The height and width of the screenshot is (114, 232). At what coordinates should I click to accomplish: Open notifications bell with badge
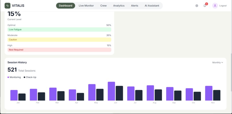(x=205, y=6)
